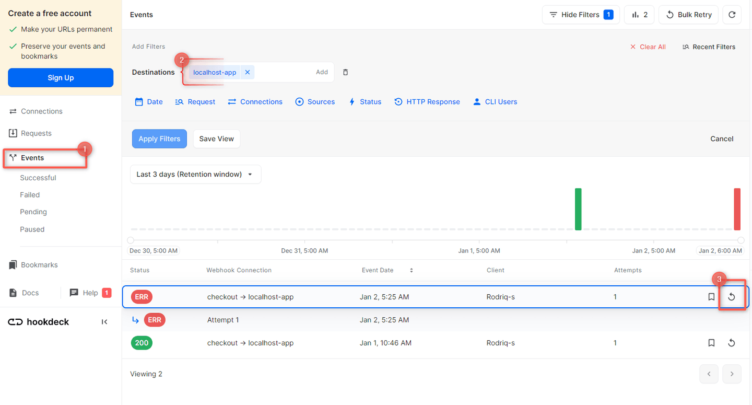Retry the failed checkout event
The height and width of the screenshot is (405, 752).
(x=731, y=296)
